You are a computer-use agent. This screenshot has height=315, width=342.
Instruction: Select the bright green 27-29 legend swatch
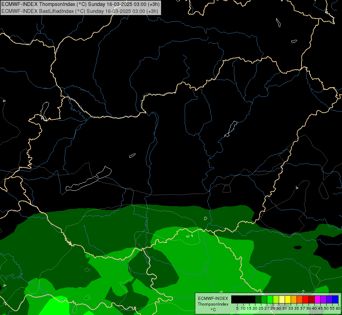coord(270,299)
